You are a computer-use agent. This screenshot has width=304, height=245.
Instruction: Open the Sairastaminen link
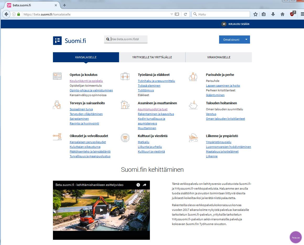pyautogui.click(x=79, y=119)
